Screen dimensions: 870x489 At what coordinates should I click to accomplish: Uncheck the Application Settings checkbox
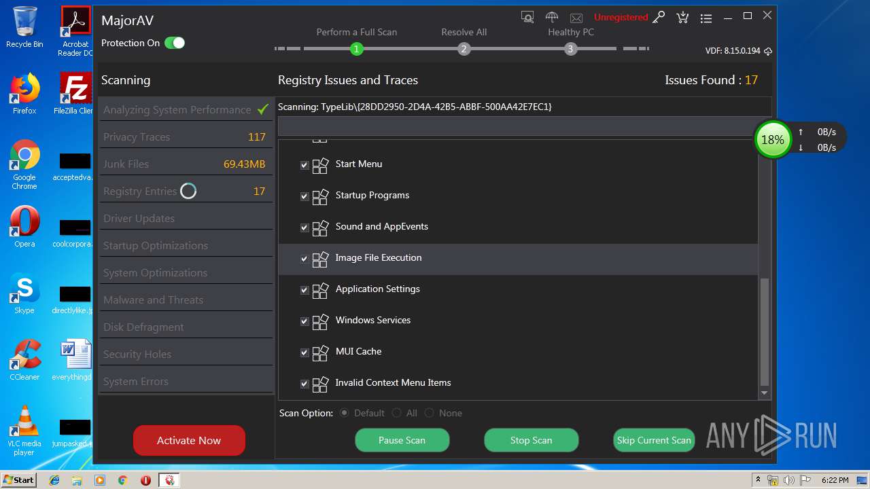click(304, 290)
